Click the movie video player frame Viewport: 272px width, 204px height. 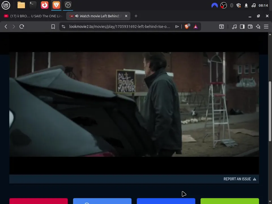[x=134, y=105]
